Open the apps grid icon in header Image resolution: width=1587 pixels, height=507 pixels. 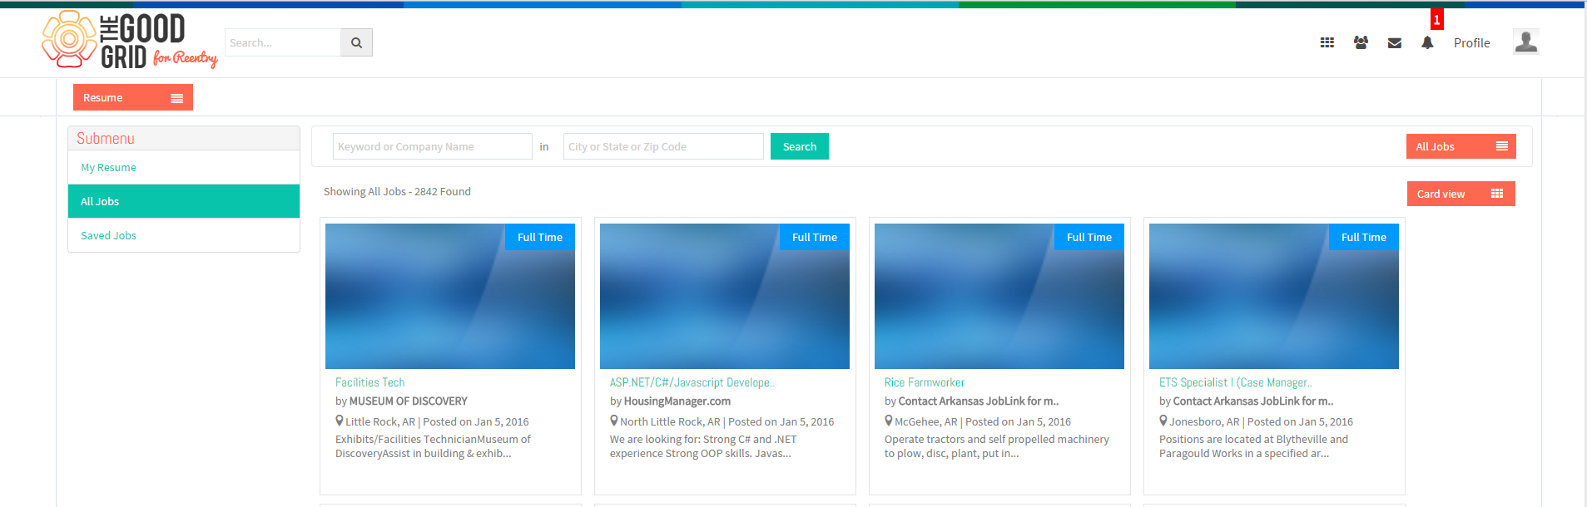[1327, 42]
